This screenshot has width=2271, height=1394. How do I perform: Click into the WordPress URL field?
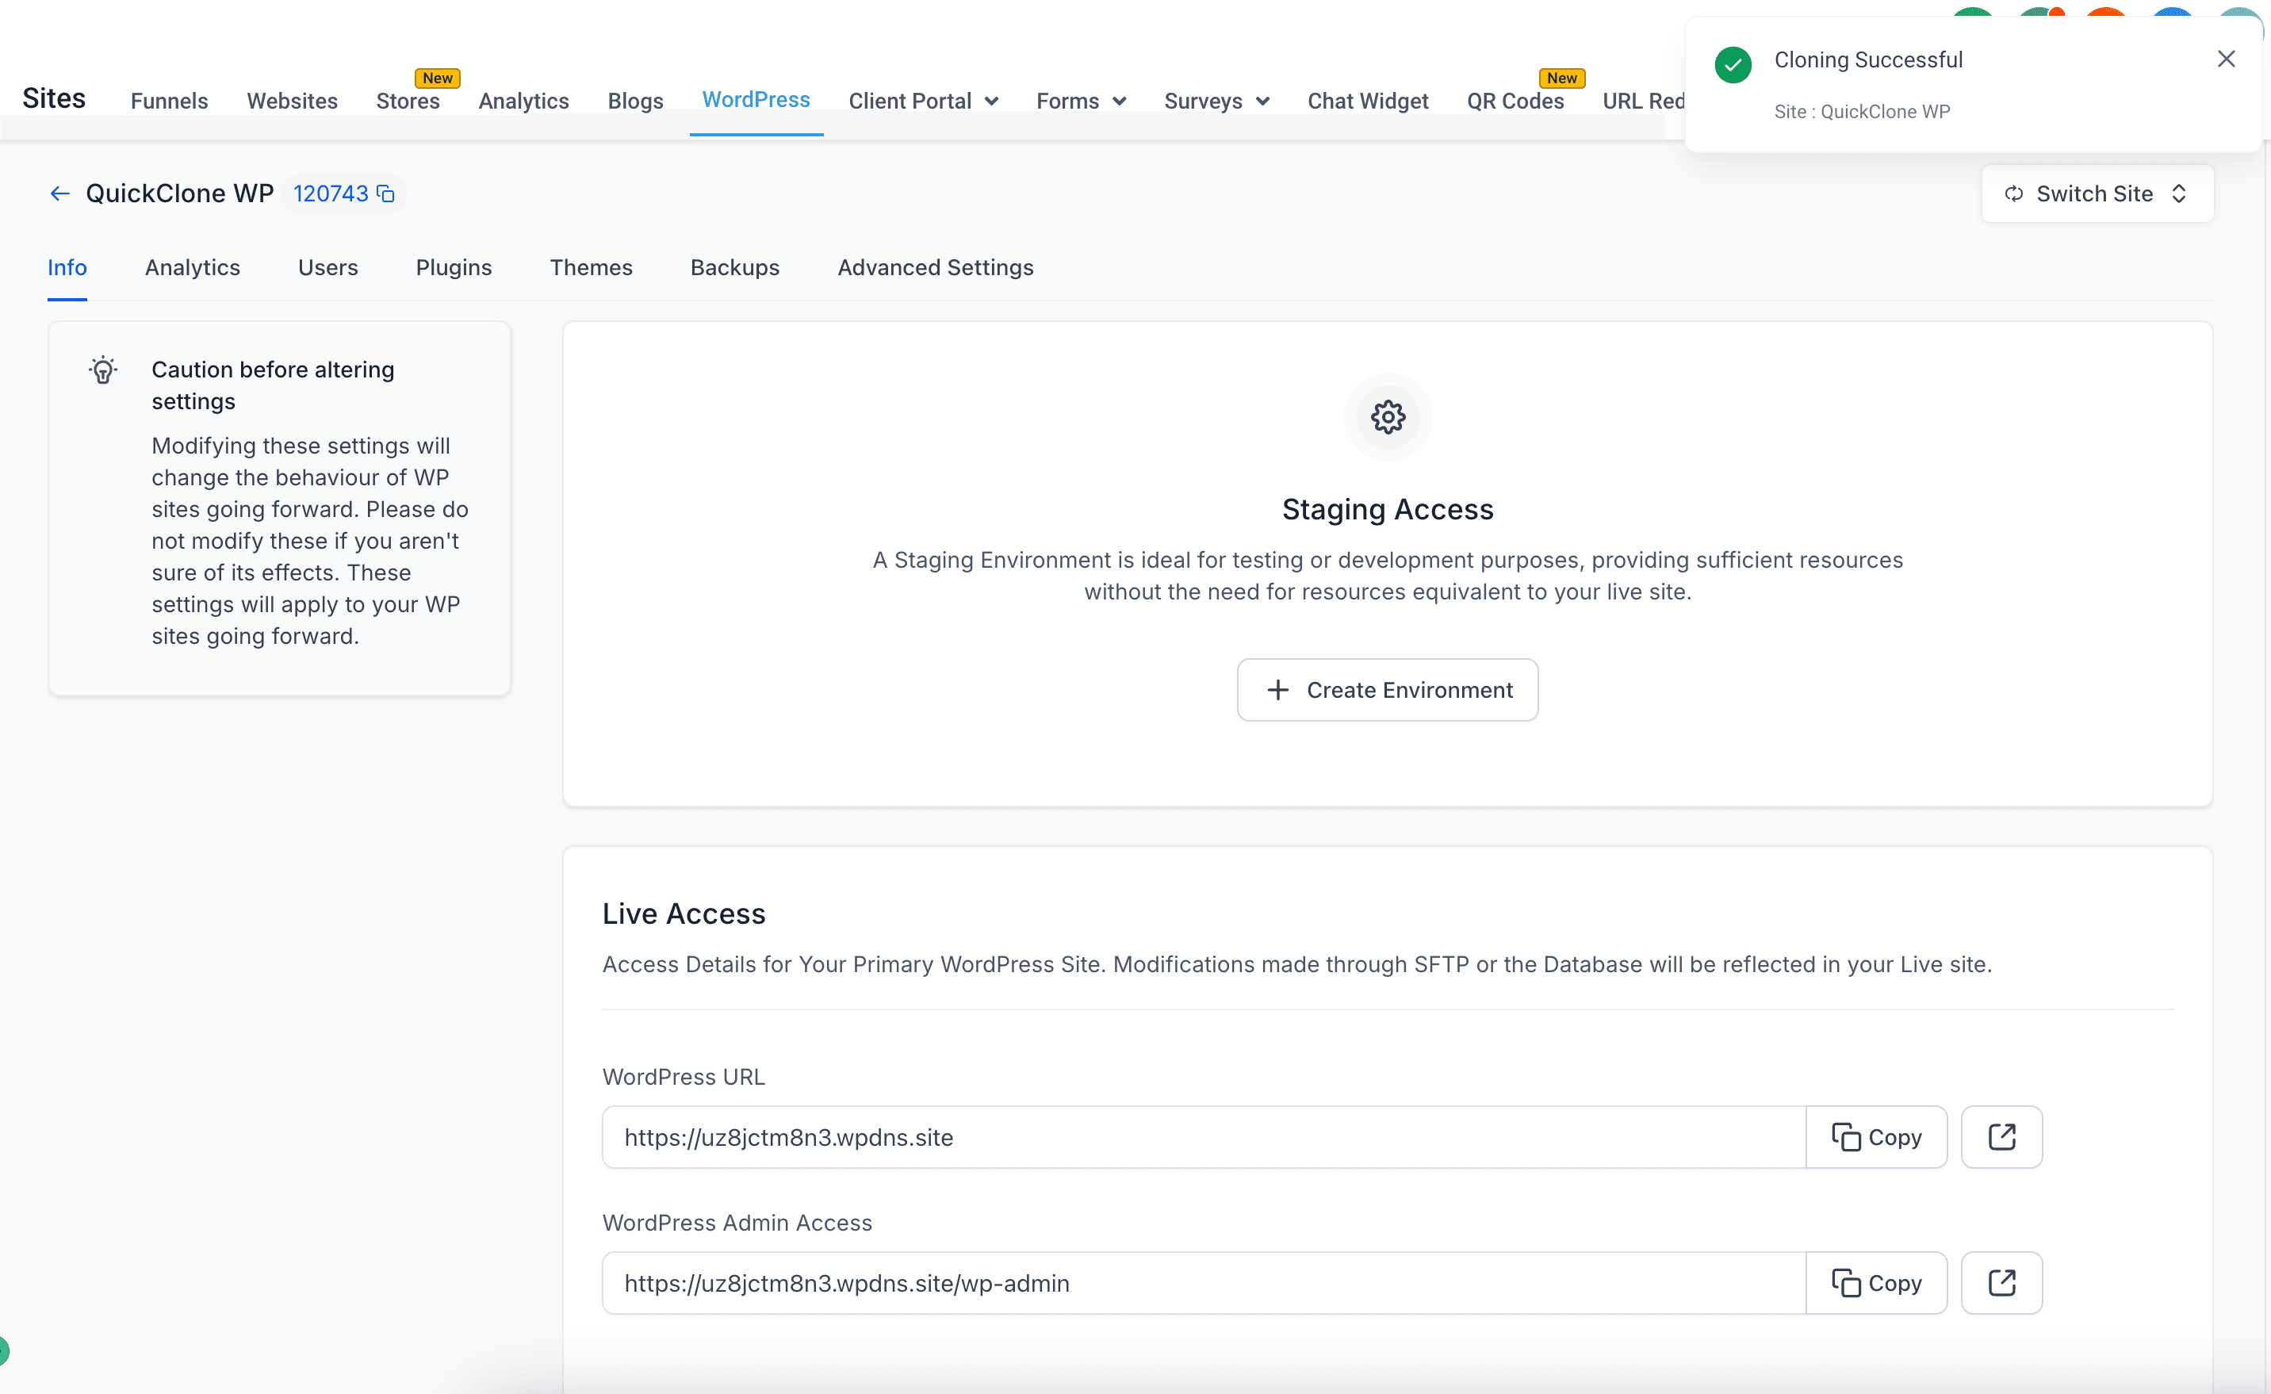click(x=1204, y=1137)
